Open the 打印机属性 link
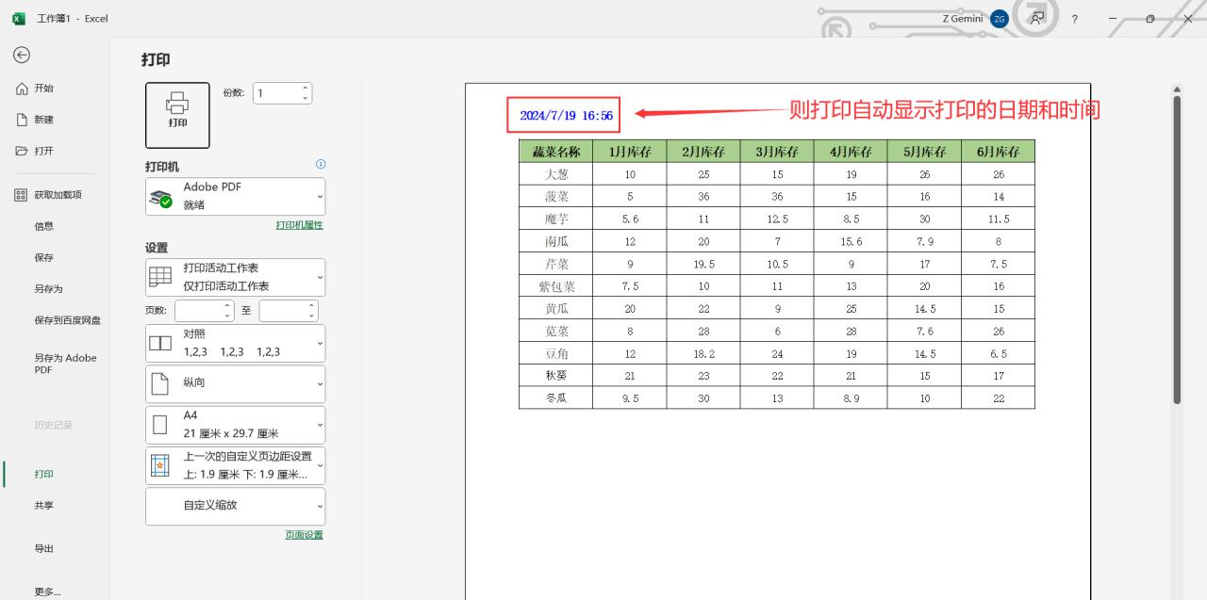Screen dimensions: 1207x600 point(299,225)
